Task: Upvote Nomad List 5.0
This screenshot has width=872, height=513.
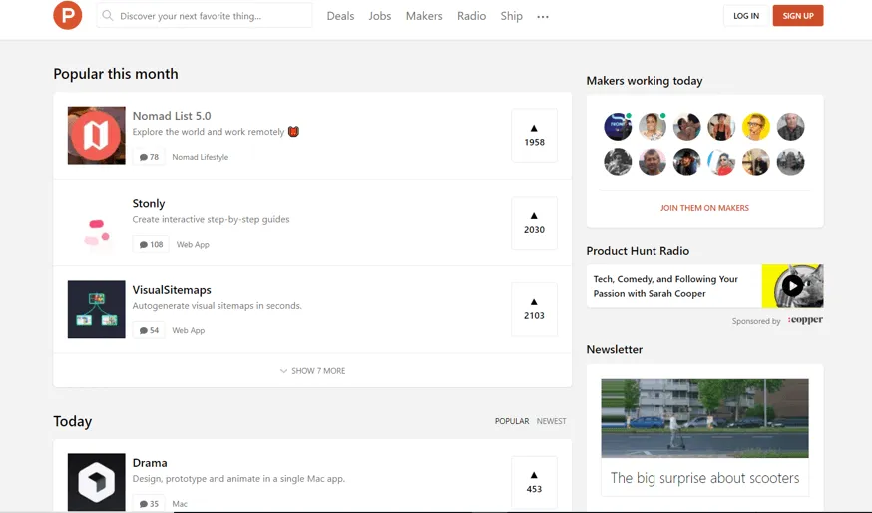Action: (534, 135)
